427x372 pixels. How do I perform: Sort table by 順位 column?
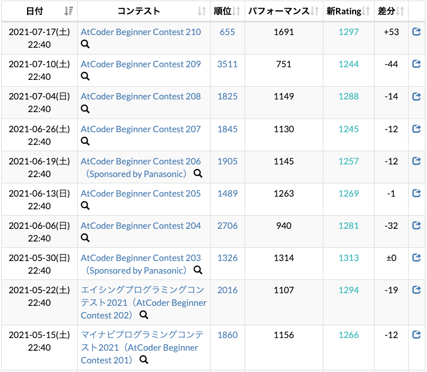tap(227, 11)
